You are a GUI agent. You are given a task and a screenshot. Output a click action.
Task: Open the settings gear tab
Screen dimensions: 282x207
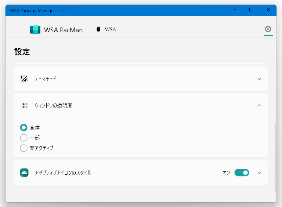click(x=268, y=29)
